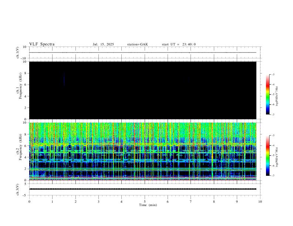Screen dimensions: 293x226
Task: Click time axis tick label '5'
Action: 145,202
